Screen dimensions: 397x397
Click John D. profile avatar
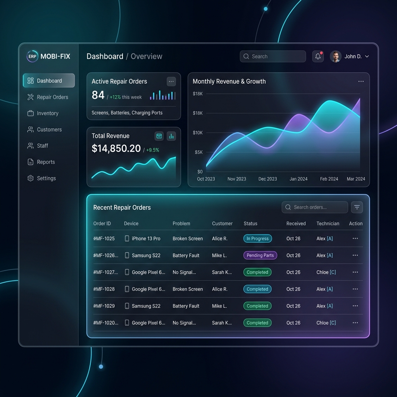click(x=335, y=56)
